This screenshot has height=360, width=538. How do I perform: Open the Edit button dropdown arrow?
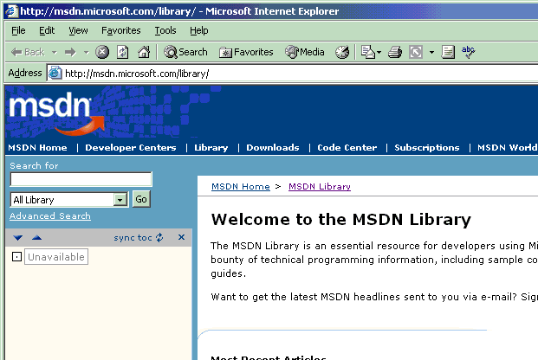click(431, 53)
